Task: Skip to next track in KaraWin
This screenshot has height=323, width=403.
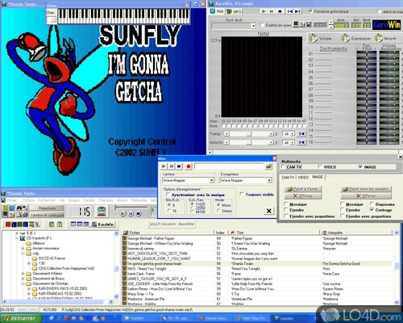Action: (x=297, y=11)
